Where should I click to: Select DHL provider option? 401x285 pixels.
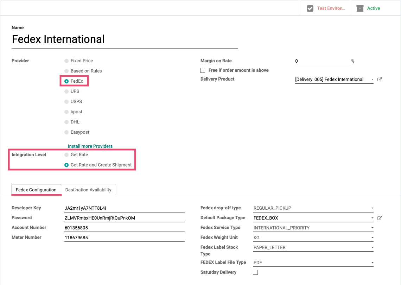[x=66, y=122]
